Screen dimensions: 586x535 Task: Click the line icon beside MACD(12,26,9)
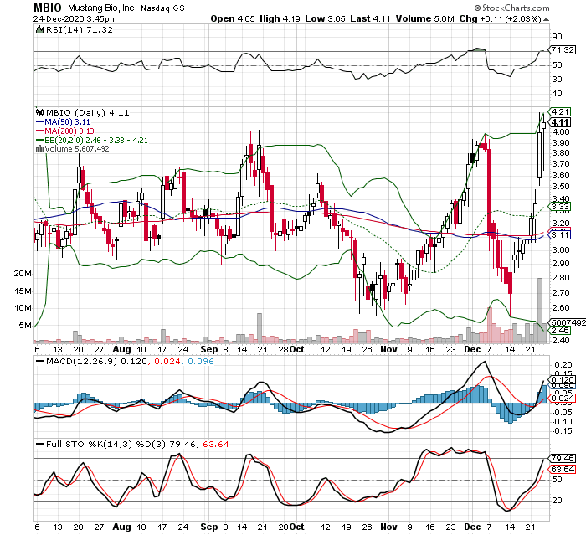coord(38,360)
